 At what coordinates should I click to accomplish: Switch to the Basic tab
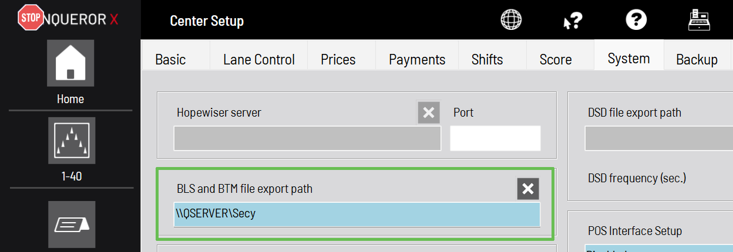pyautogui.click(x=170, y=59)
